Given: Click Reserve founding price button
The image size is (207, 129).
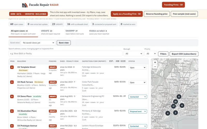Looking at the screenshot, I should 157,14.
